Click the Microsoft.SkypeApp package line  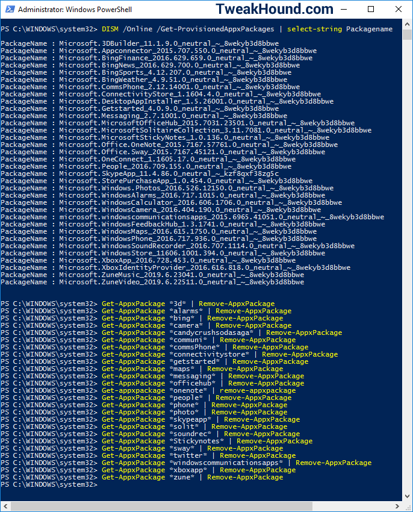point(140,173)
